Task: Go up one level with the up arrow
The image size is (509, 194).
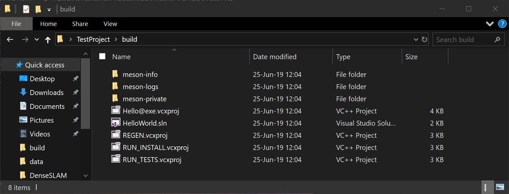Action: click(x=48, y=40)
